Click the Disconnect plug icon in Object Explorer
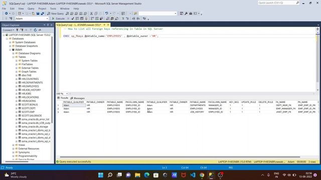This screenshot has height=180, width=321. (22, 30)
